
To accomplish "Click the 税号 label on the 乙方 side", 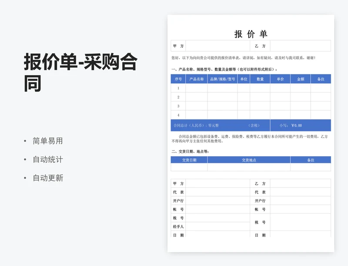I will click(260, 222).
